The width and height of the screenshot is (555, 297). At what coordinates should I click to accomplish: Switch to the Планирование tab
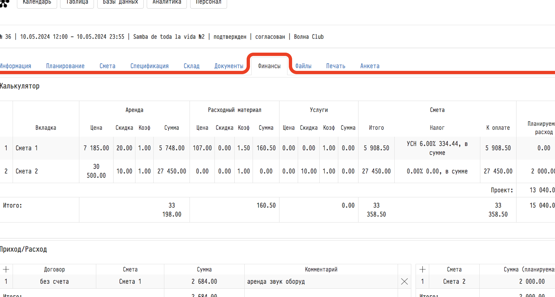click(x=65, y=66)
